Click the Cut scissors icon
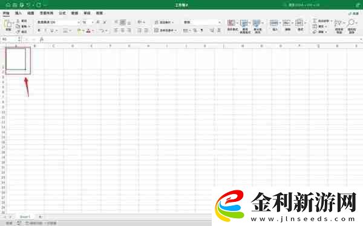 18,21
